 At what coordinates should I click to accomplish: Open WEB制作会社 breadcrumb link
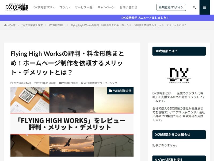[57, 25]
